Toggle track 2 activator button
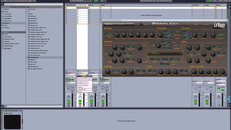This screenshot has width=231, height=130. click(x=80, y=101)
